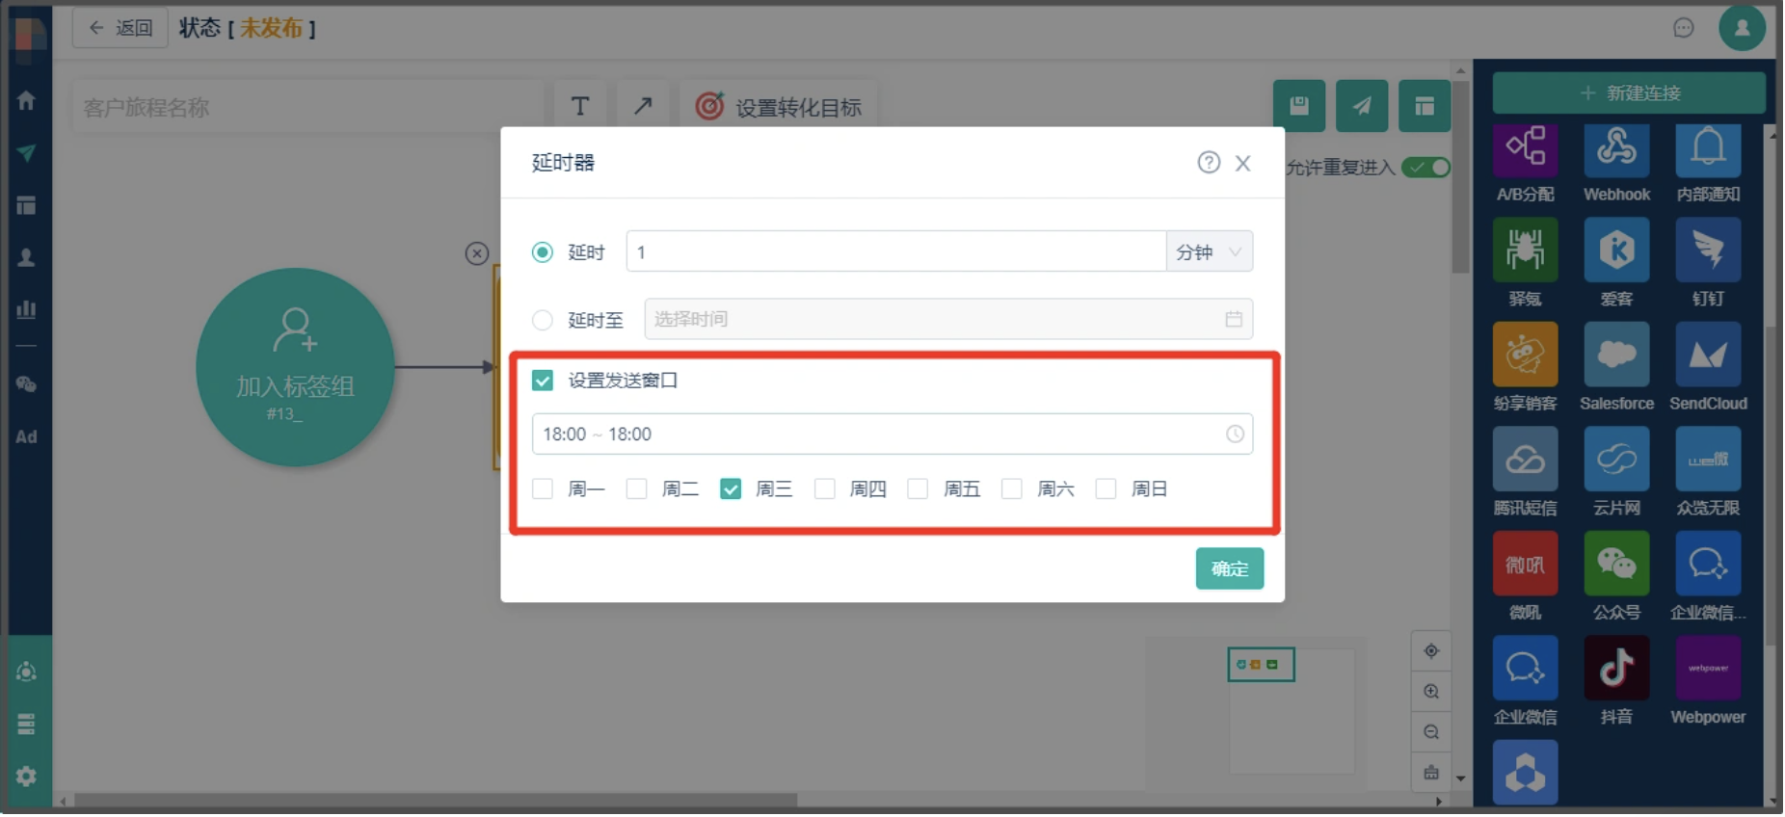The image size is (1785, 817).
Task: Select the 钉钉 connector icon
Action: (1710, 250)
